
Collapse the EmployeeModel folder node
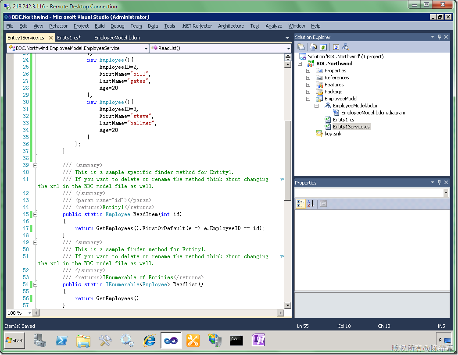(x=308, y=99)
